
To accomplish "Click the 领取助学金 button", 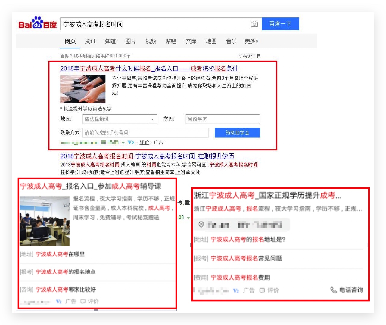I will [x=237, y=133].
